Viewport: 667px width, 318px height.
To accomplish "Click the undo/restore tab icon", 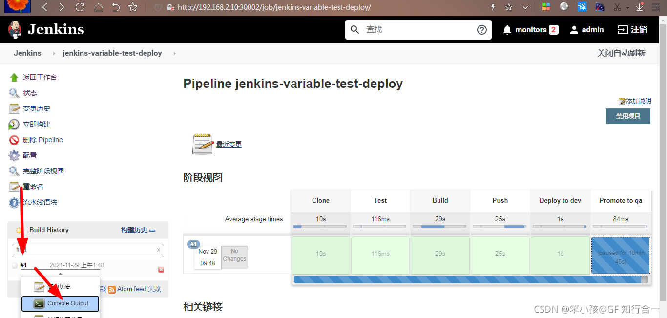I will click(116, 7).
